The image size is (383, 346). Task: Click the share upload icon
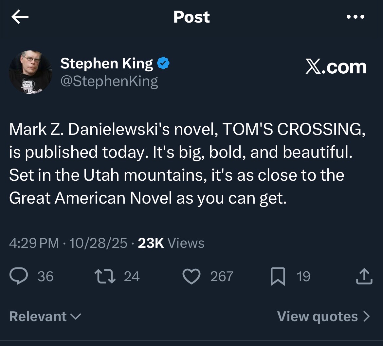pyautogui.click(x=363, y=276)
